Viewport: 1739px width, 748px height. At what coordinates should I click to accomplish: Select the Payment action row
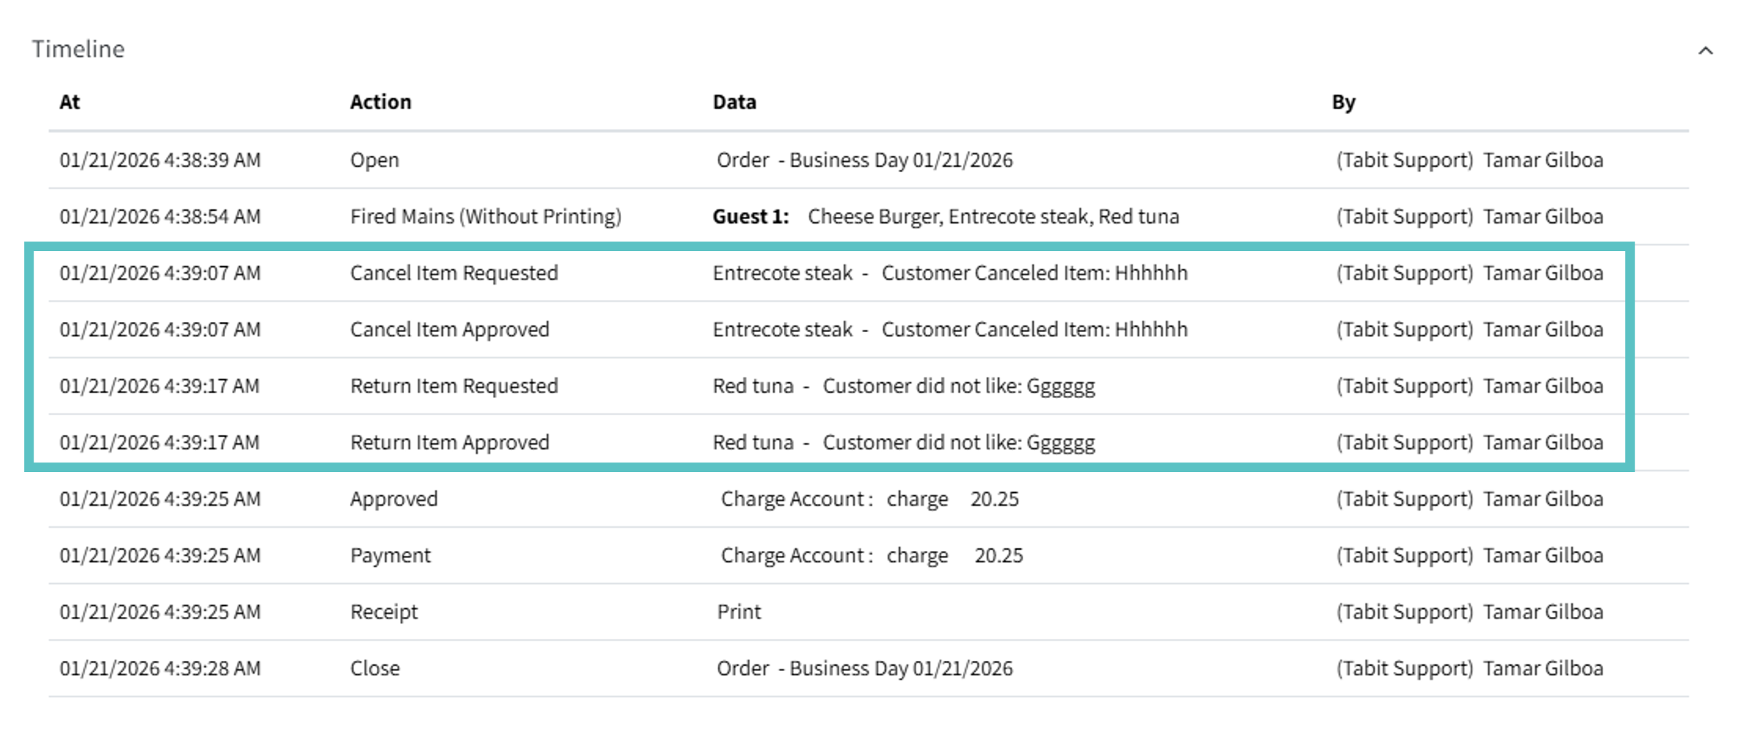tap(390, 555)
